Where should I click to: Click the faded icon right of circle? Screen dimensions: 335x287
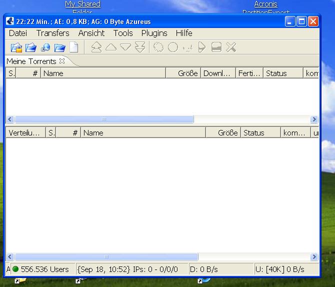187,47
